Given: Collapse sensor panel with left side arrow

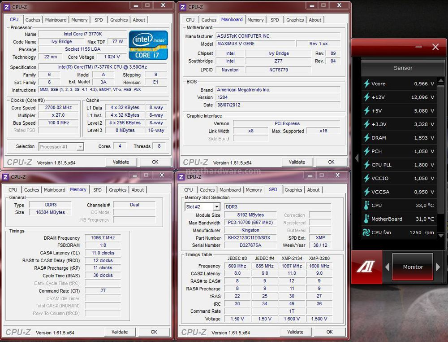Looking at the screenshot, I should click(357, 158).
